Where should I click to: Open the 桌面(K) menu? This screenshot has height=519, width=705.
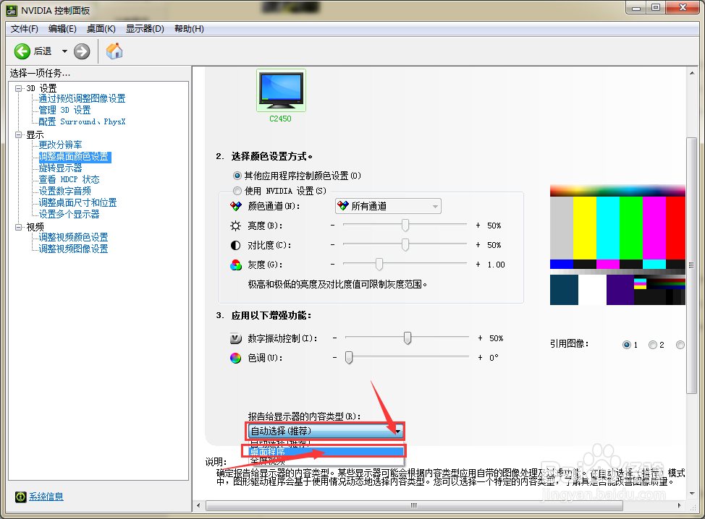point(101,29)
